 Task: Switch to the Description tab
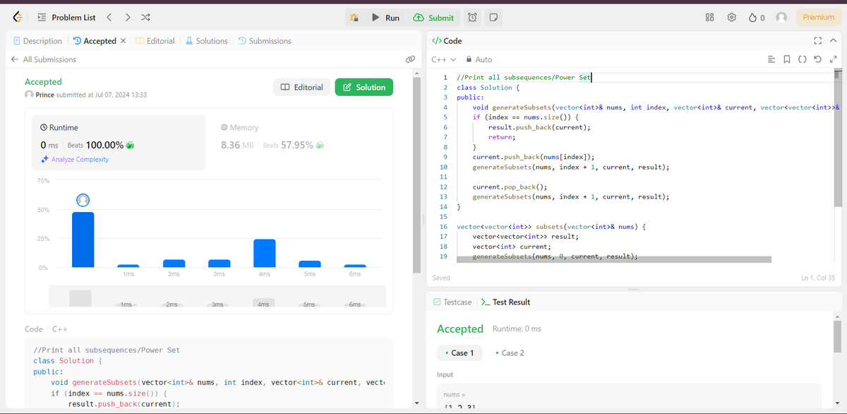coord(37,41)
